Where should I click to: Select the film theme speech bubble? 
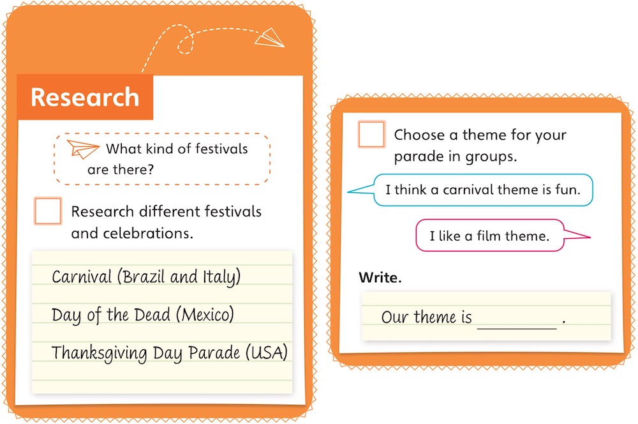pos(489,236)
